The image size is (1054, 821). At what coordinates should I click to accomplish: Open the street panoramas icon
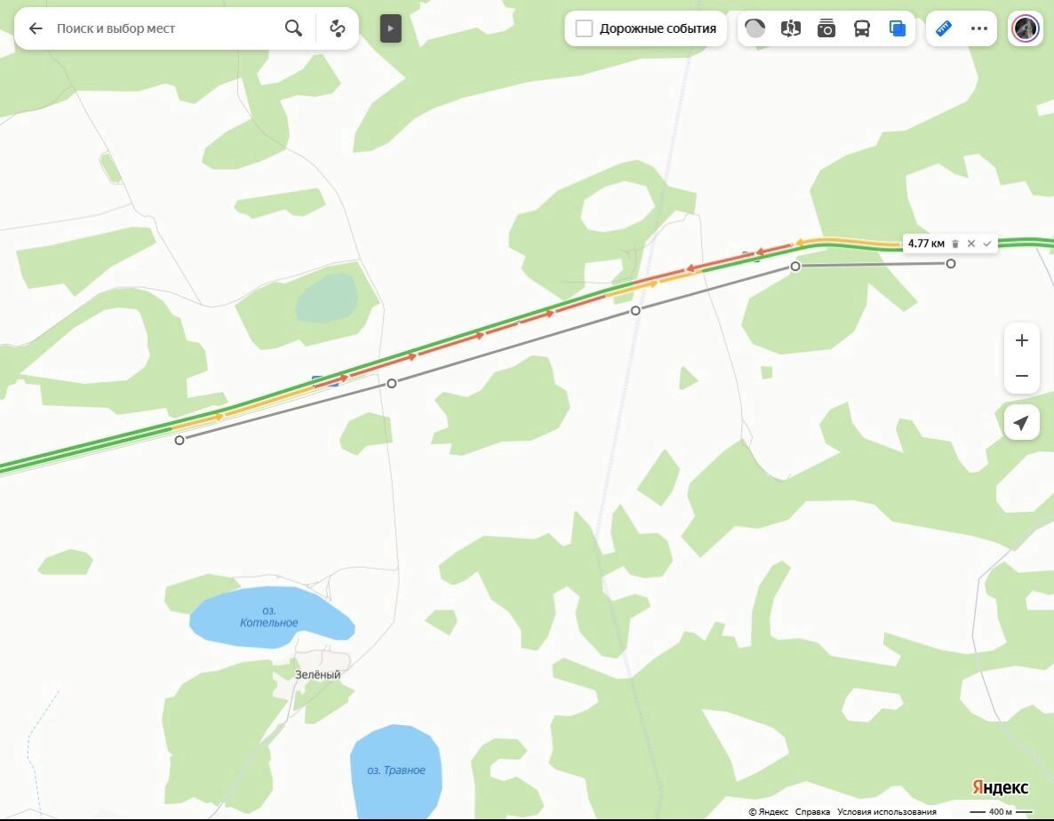tap(791, 28)
